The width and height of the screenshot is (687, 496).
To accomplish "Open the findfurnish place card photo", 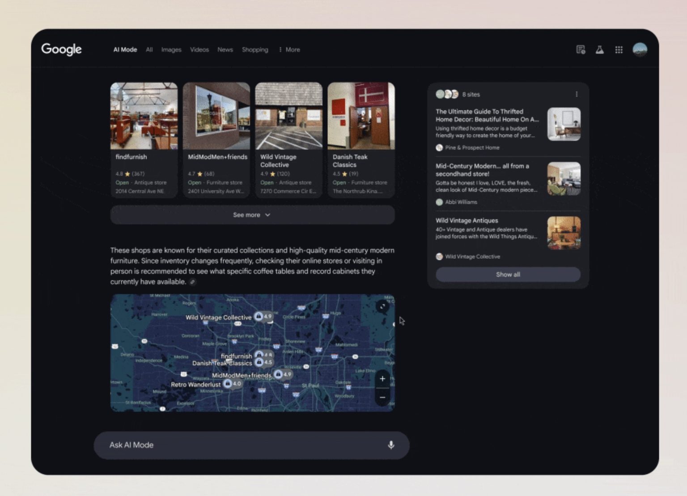I will 144,116.
